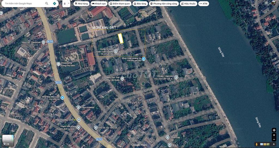279x148 pixels.
Task: Open the account profile avatar
Action: [274, 3]
